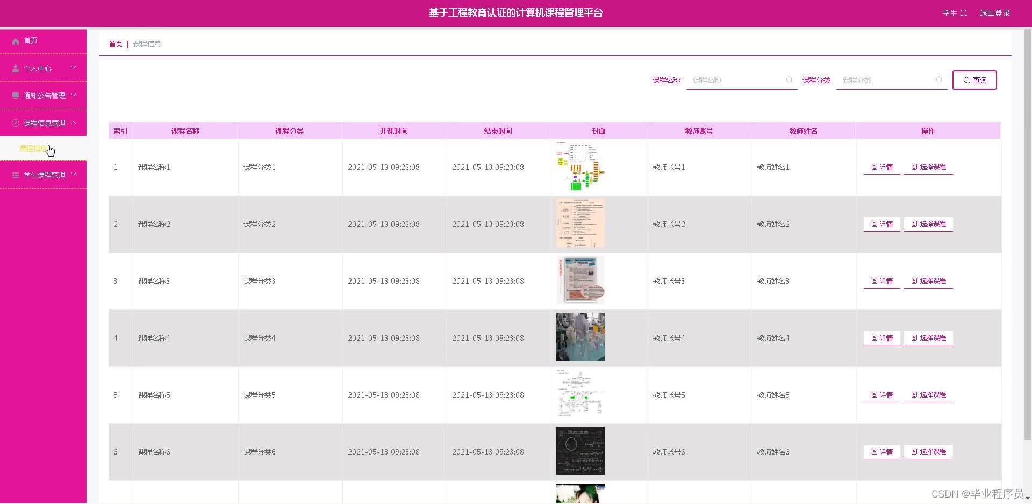Click the search icon in the 课程名称 field
The height and width of the screenshot is (504, 1032).
pos(789,80)
